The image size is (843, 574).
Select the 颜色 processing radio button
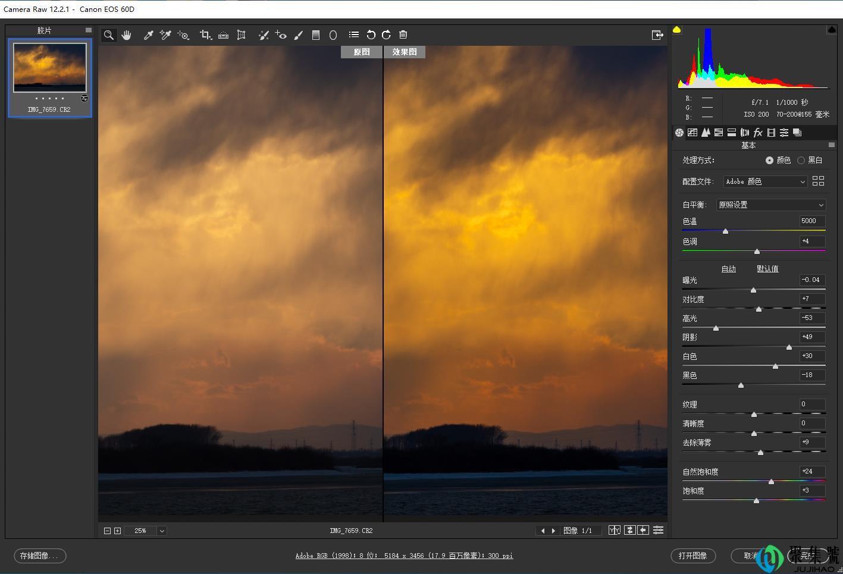(769, 159)
